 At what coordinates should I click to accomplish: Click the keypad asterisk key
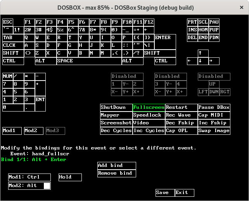29,77
